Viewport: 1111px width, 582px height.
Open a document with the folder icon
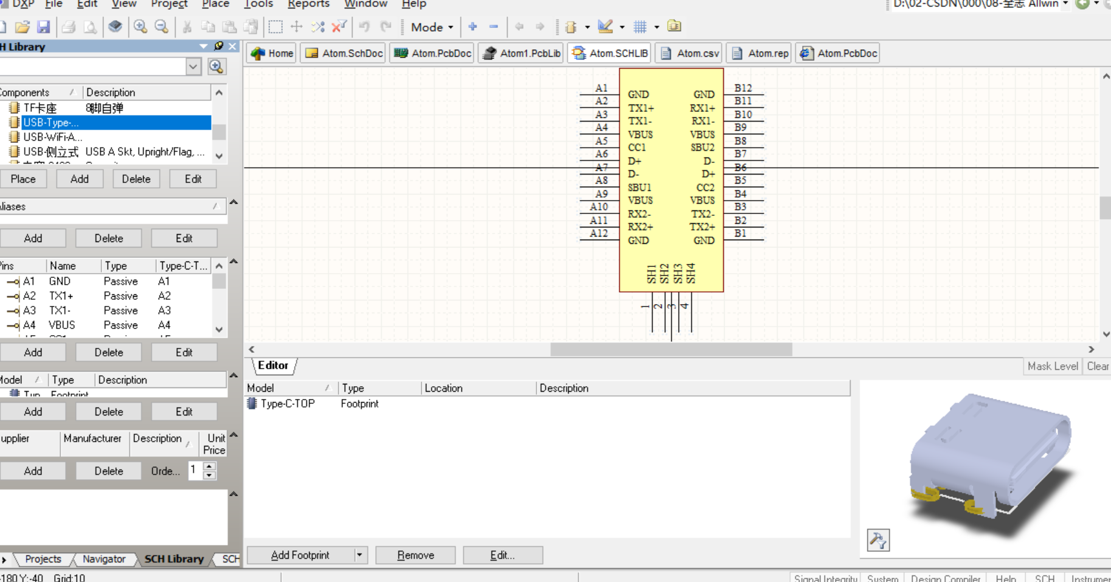point(22,27)
